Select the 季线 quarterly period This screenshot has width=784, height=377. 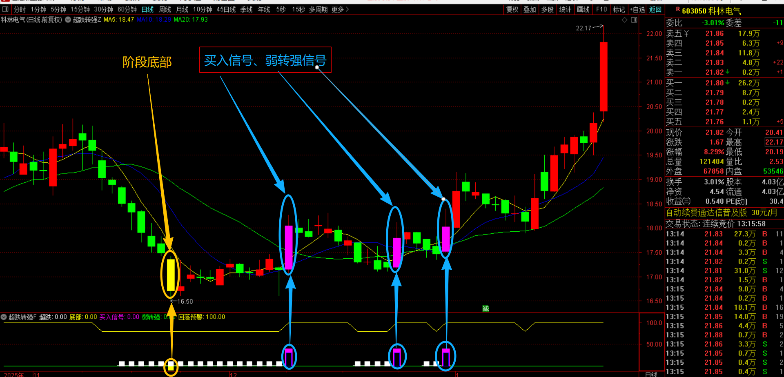tap(246, 9)
